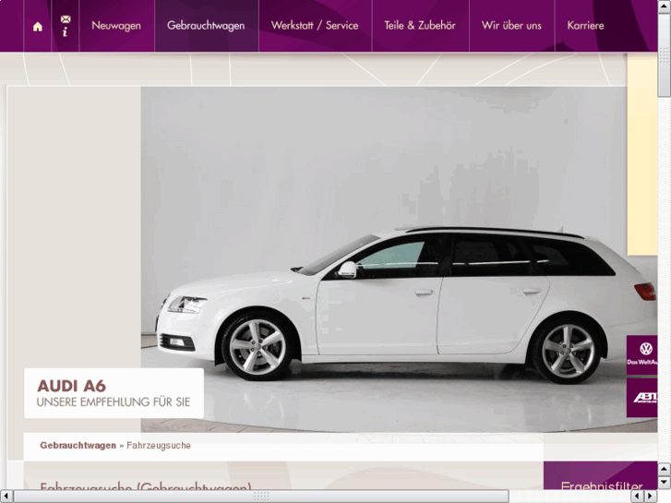Viewport: 671px width, 503px height.
Task: Click the envelope contact icon
Action: [66, 19]
